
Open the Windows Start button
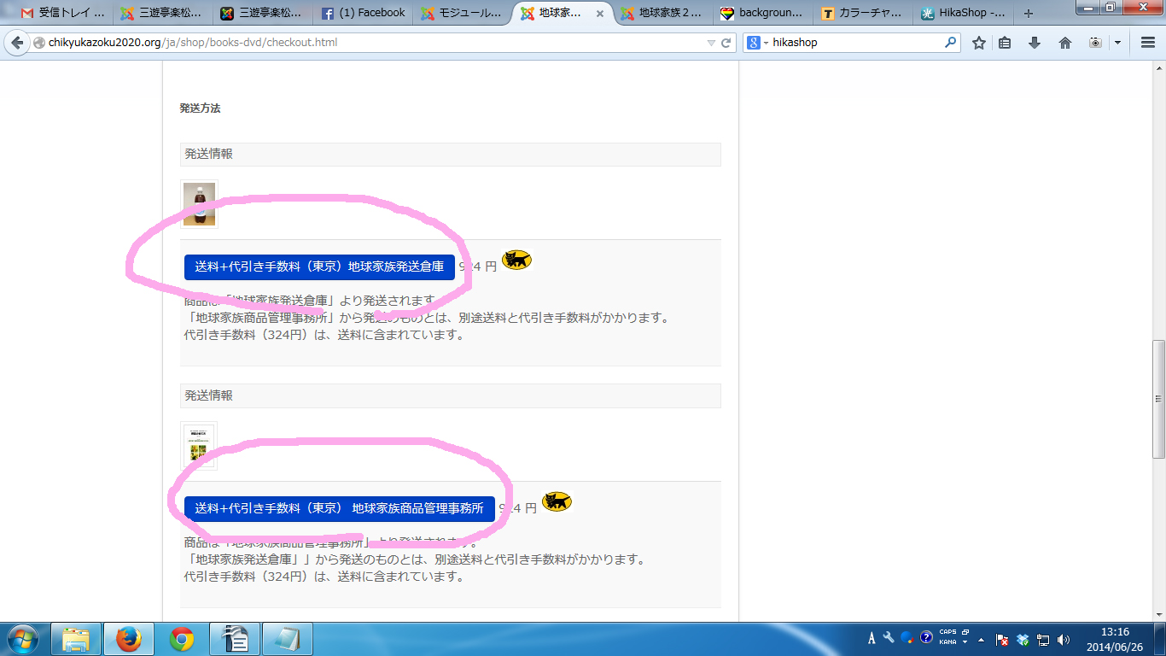tap(21, 639)
